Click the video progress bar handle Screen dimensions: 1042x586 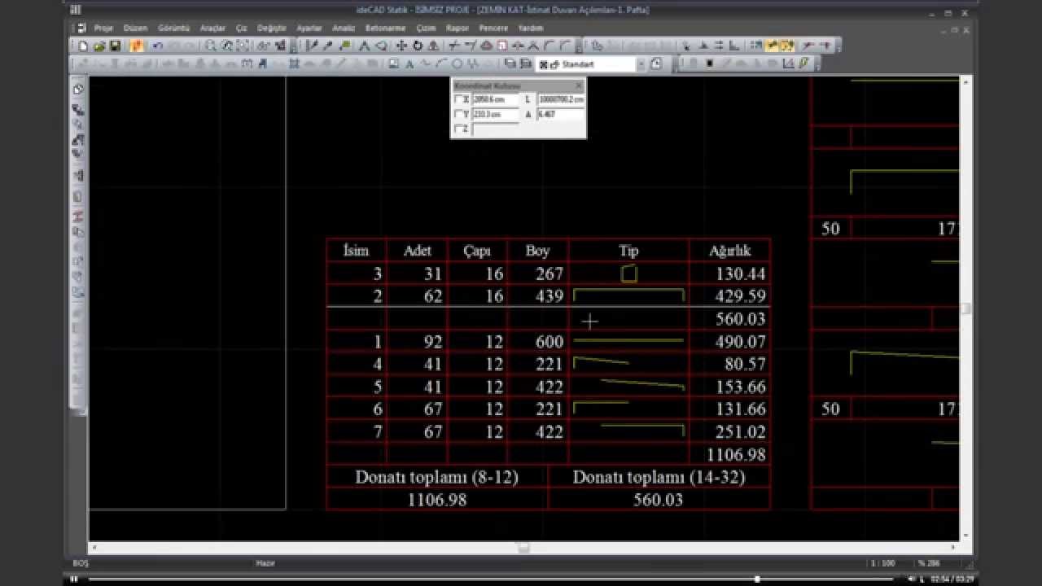tap(757, 579)
